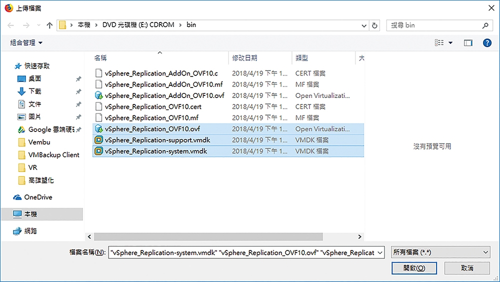
Task: Open 文件 in the navigation pane
Action: [35, 104]
